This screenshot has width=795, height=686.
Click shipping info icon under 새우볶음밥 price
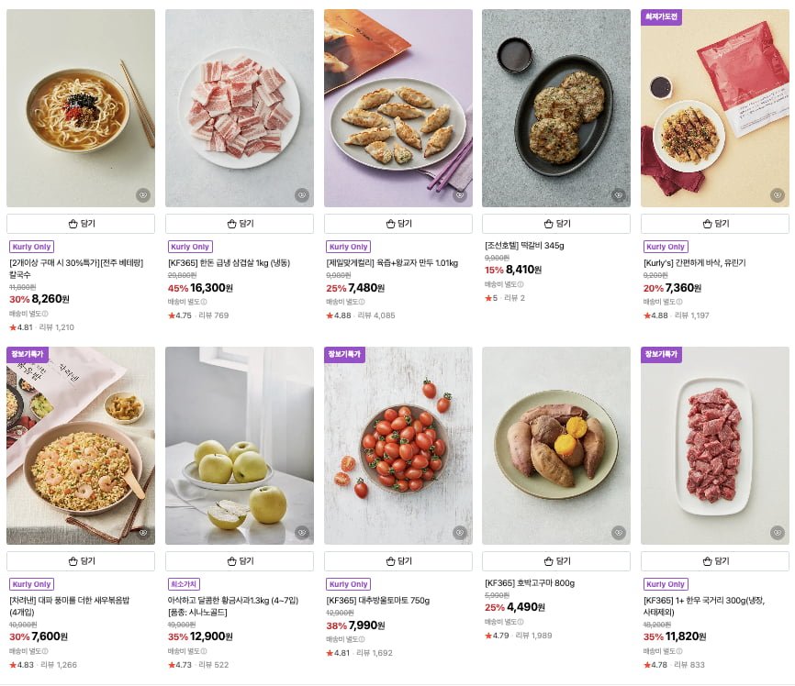click(x=44, y=650)
